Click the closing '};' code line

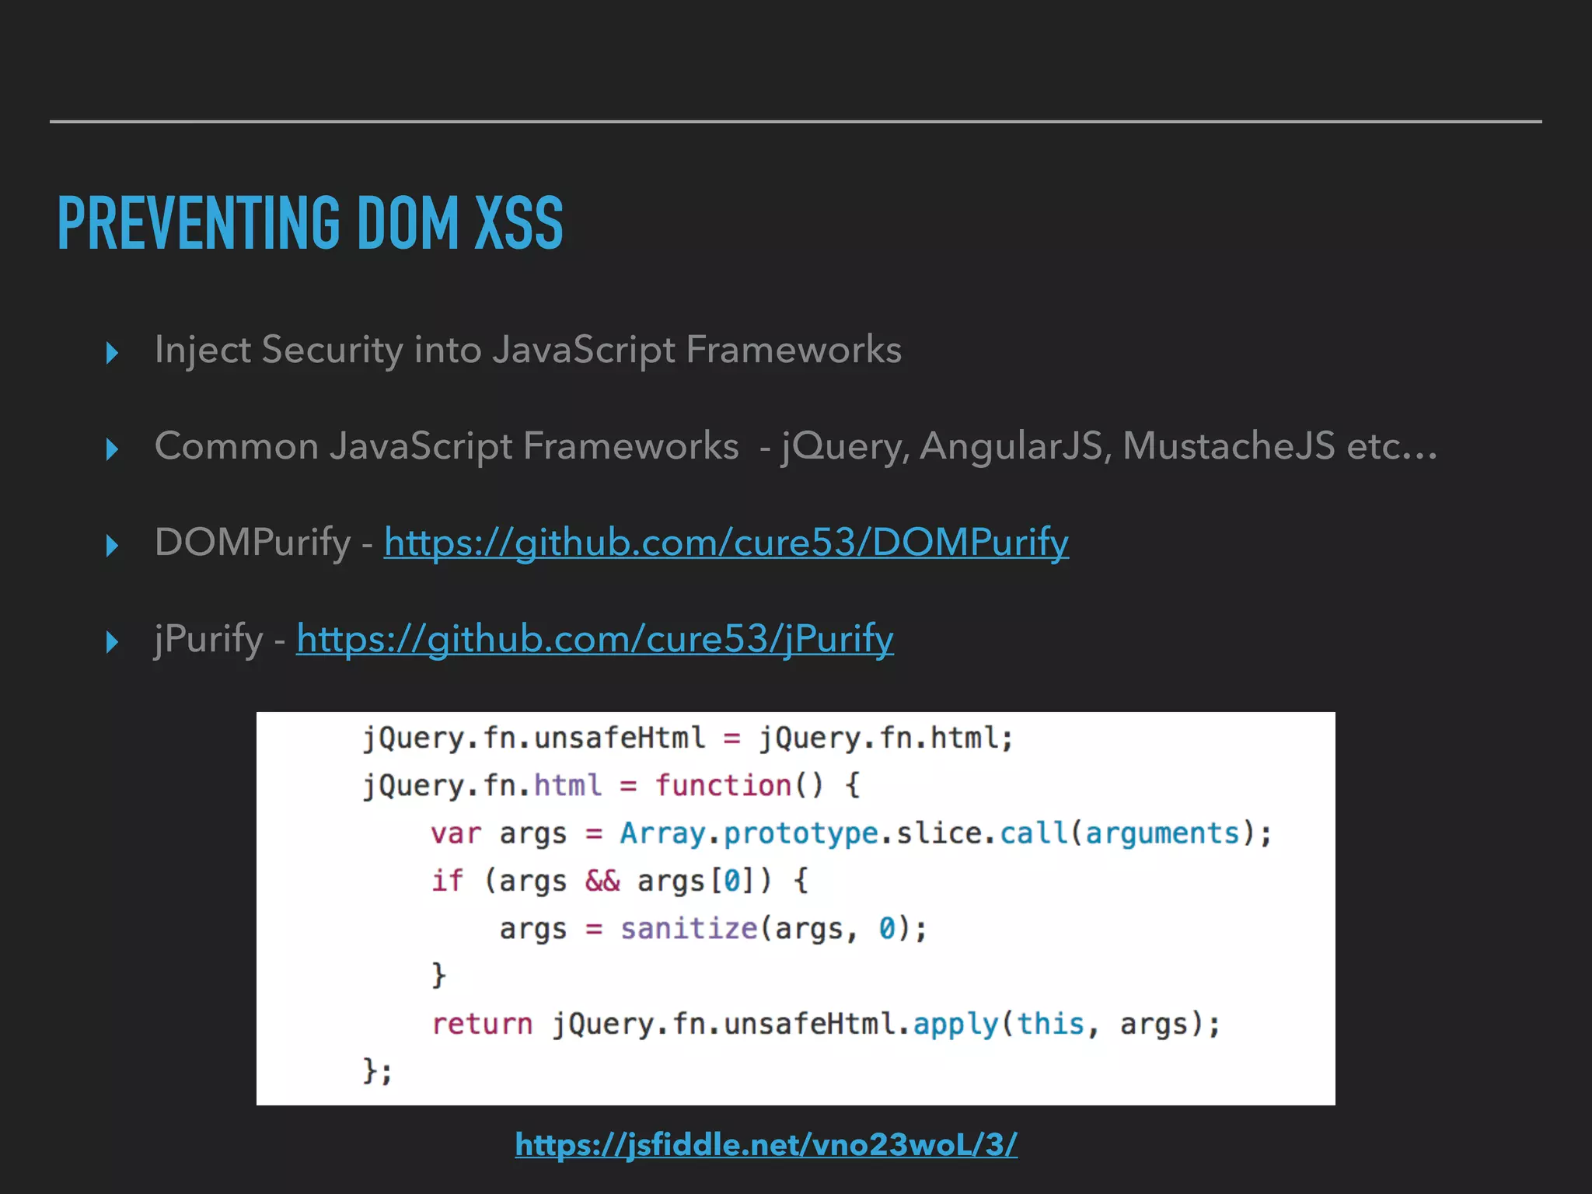point(378,1071)
